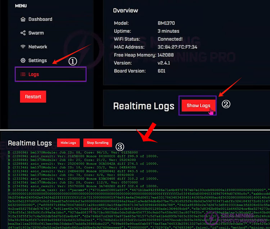The width and height of the screenshot is (270, 229).
Task: Click the Show Logs button
Action: [198, 105]
